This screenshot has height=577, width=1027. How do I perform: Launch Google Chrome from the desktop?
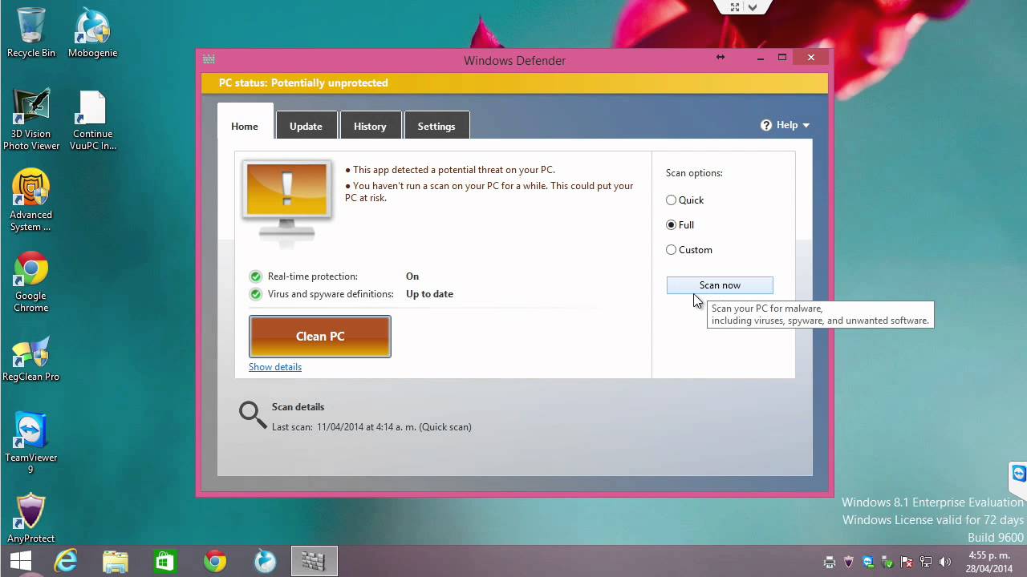click(x=31, y=282)
